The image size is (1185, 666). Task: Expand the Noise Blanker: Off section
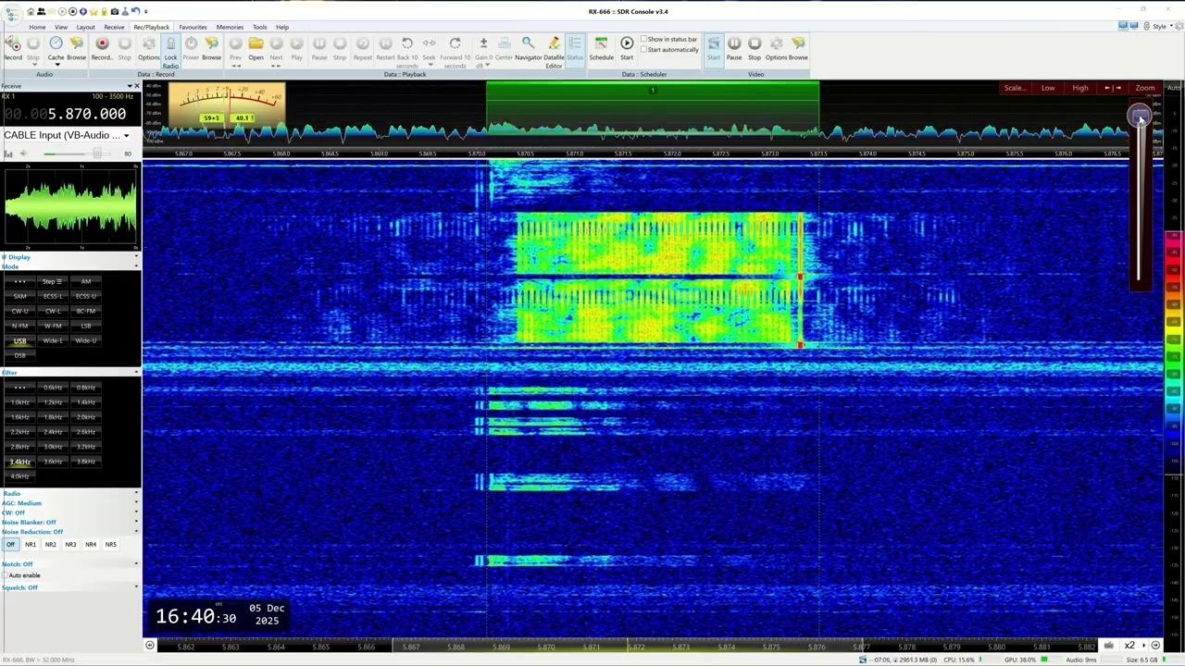coord(136,523)
